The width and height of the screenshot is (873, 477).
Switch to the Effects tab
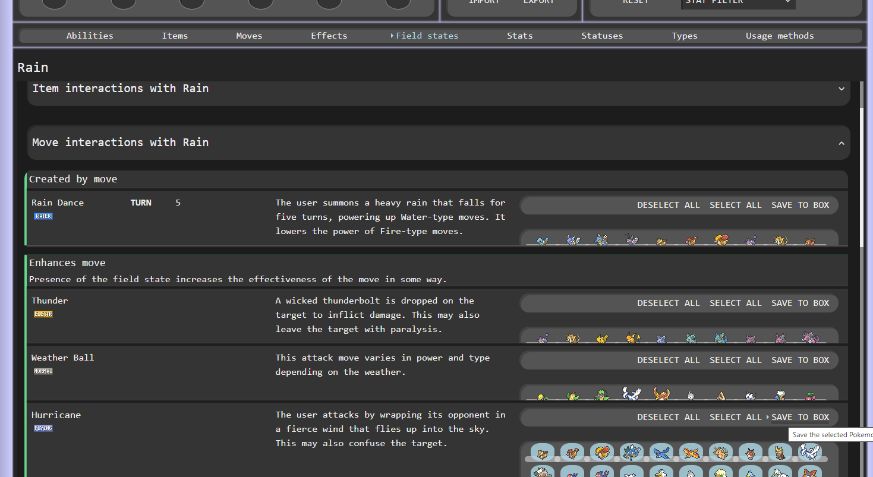coord(329,36)
